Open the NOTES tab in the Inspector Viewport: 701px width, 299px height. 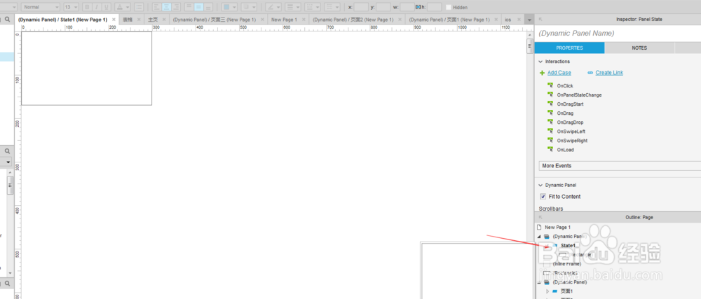(x=639, y=48)
